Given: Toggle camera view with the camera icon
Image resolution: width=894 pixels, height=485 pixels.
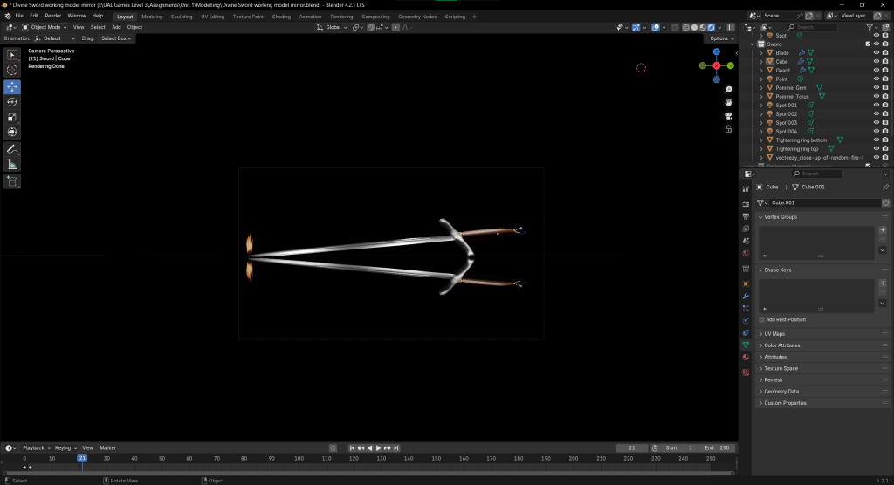Looking at the screenshot, I should point(728,115).
